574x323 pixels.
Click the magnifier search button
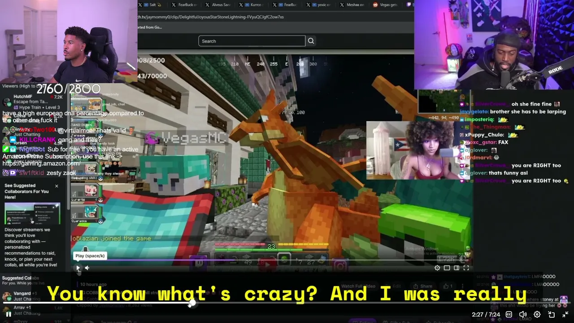pyautogui.click(x=311, y=41)
